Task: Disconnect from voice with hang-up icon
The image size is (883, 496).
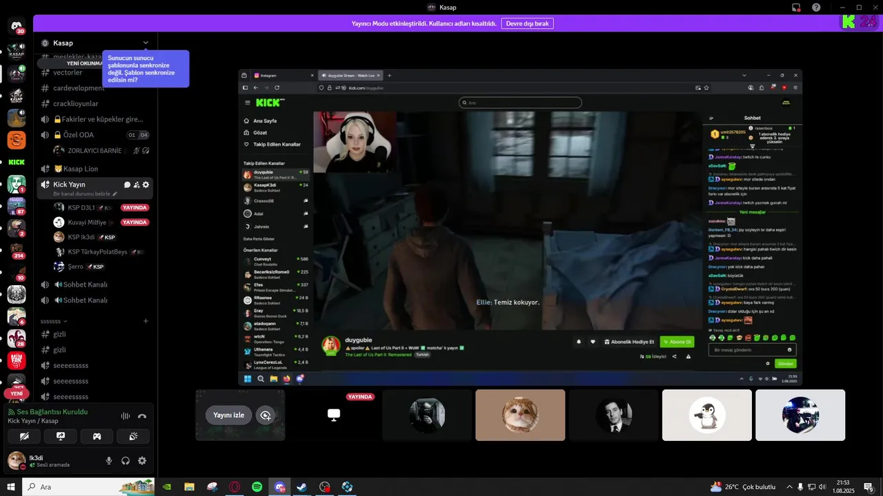Action: pyautogui.click(x=142, y=416)
